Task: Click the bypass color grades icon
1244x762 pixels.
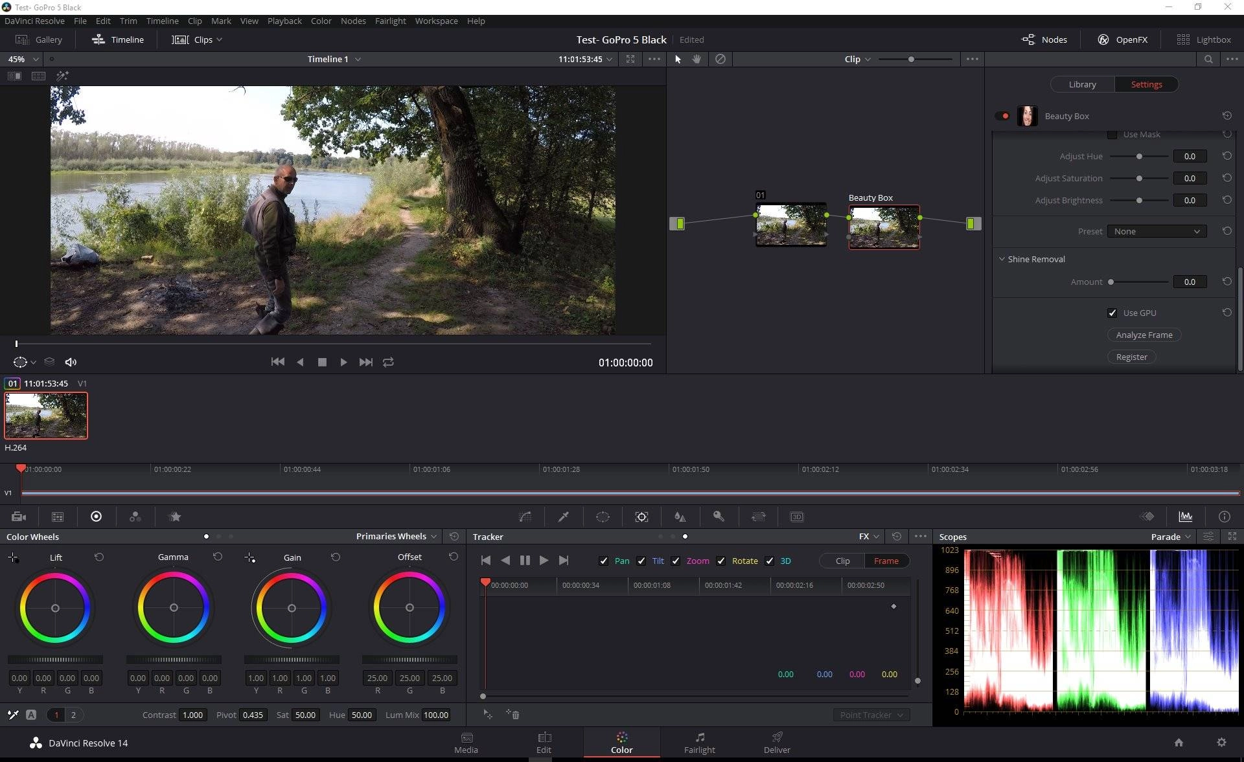Action: tap(720, 59)
